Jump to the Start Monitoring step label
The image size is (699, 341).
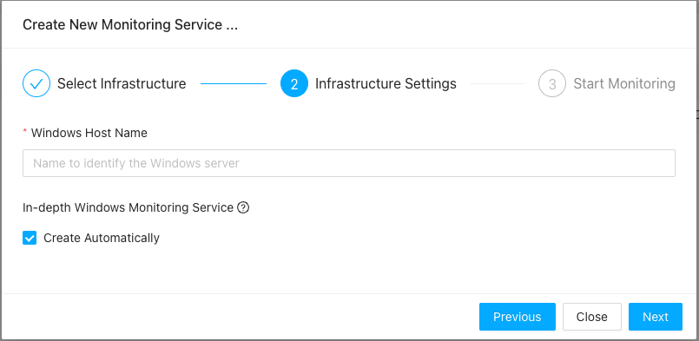point(624,83)
